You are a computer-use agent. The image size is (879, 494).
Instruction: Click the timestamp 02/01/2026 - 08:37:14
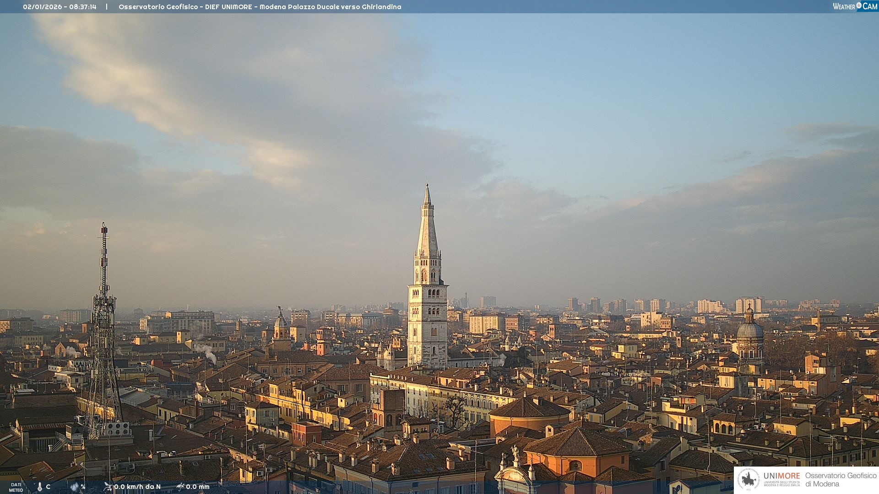tap(60, 7)
